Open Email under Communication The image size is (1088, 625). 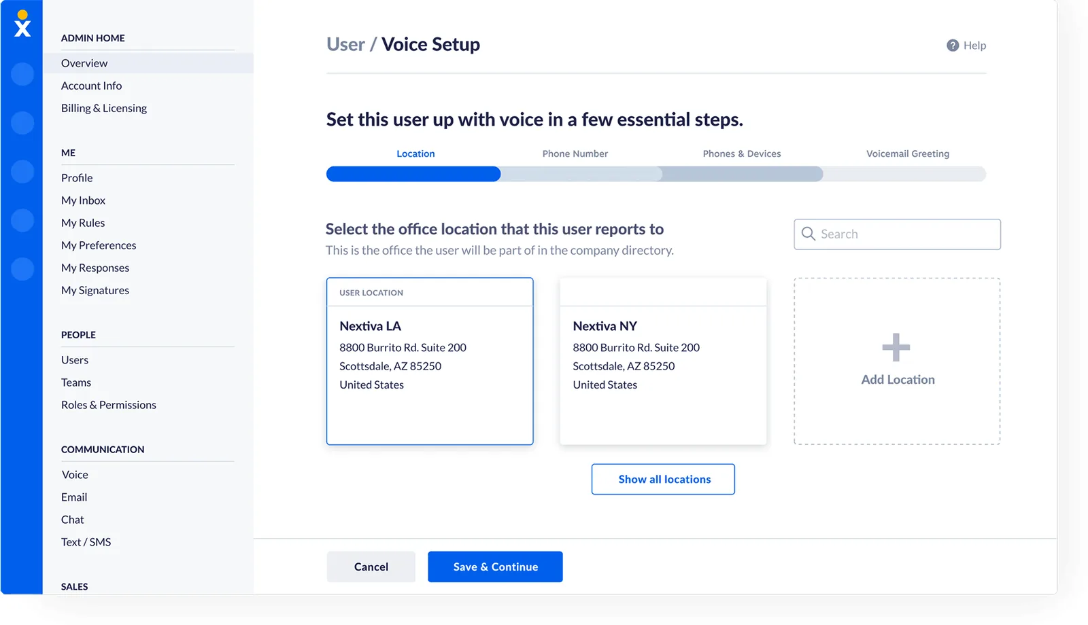(74, 497)
